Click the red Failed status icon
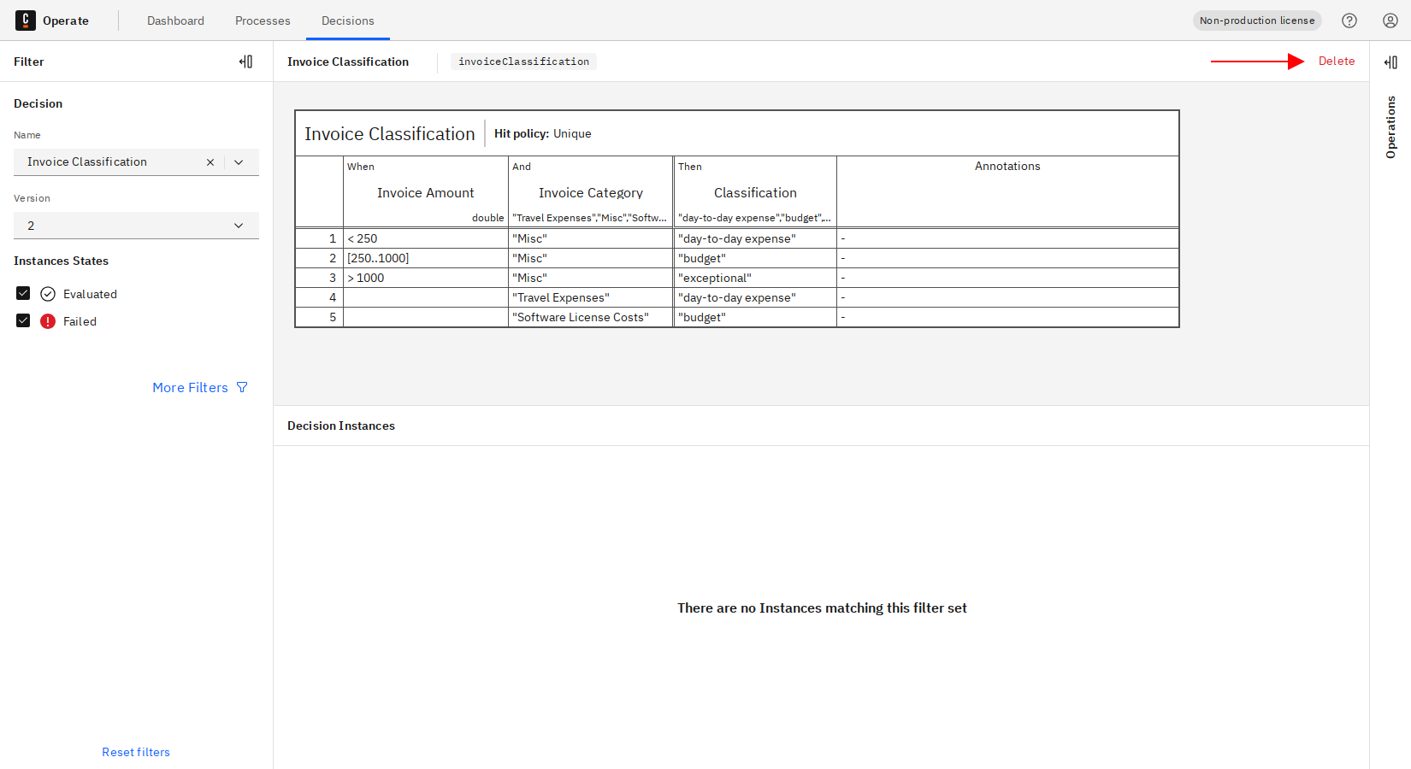This screenshot has width=1411, height=769. coord(48,321)
